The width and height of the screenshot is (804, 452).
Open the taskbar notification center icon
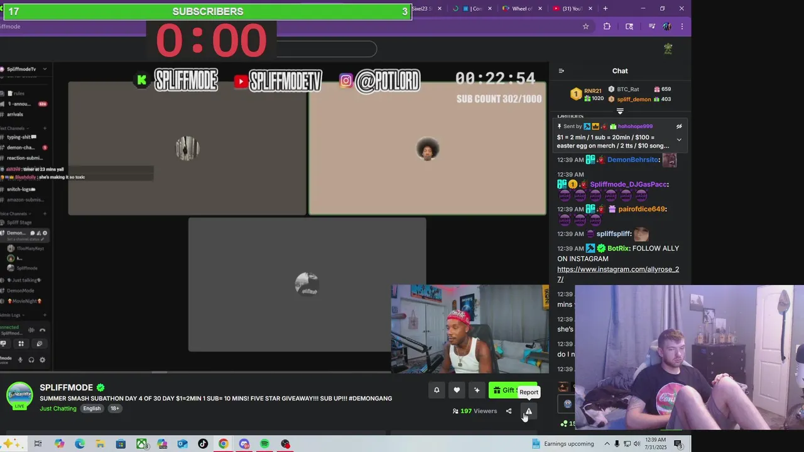678,444
